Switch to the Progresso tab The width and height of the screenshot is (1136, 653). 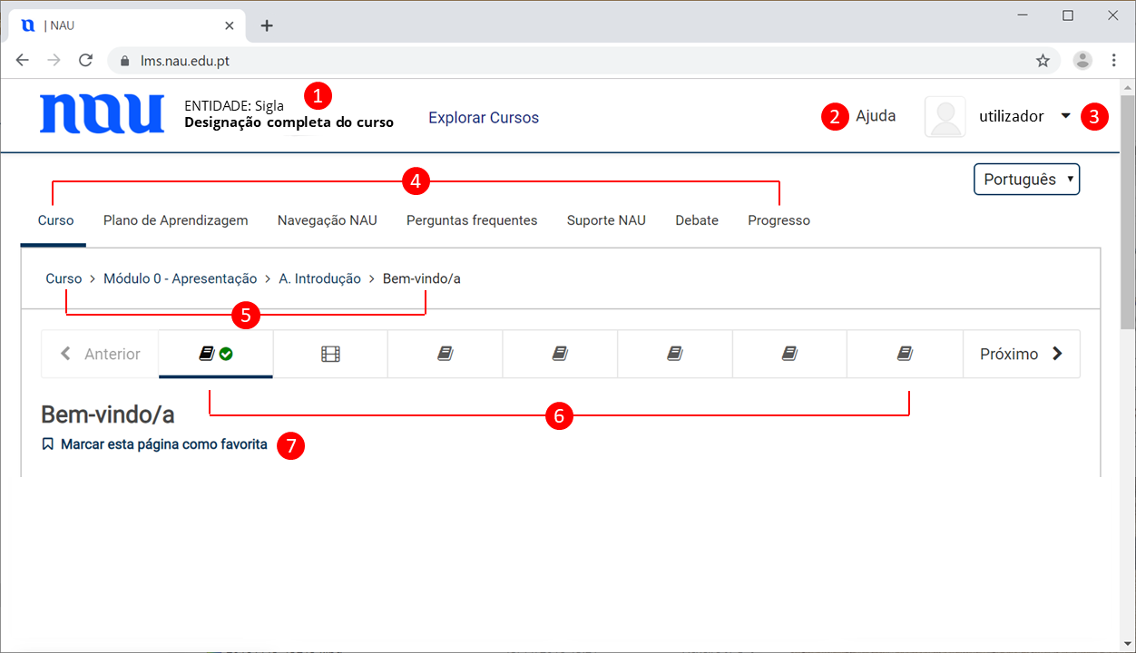(779, 220)
